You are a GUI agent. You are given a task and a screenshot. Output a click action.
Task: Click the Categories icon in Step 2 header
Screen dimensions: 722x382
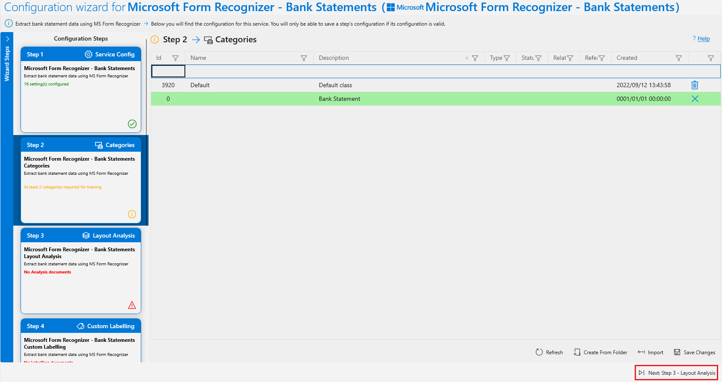pyautogui.click(x=99, y=145)
